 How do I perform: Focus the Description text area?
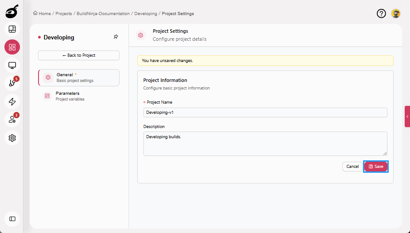(265, 144)
